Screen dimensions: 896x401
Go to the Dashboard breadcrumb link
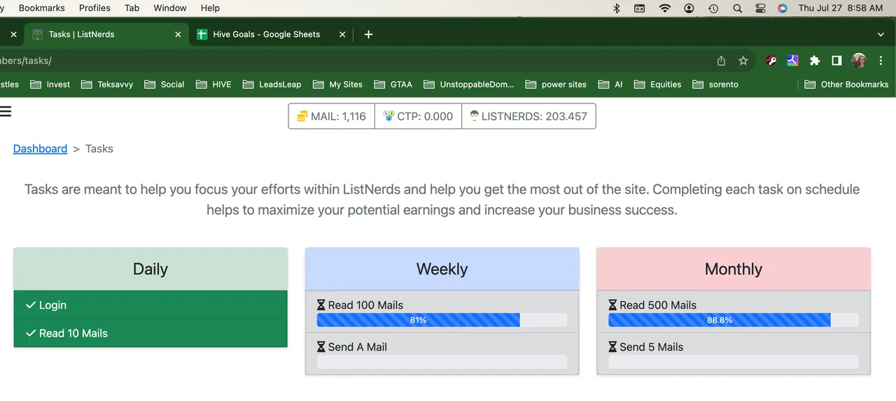40,149
